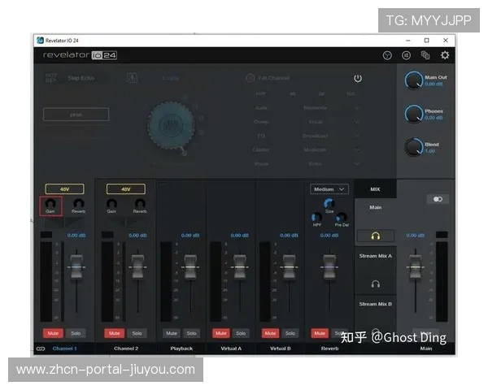Click the reverb Size knob

pyautogui.click(x=329, y=203)
